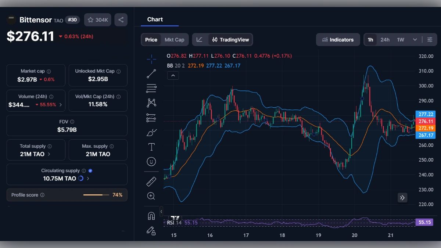
Task: Lock all drawings with the pencil-lock icon
Action: 151,231
